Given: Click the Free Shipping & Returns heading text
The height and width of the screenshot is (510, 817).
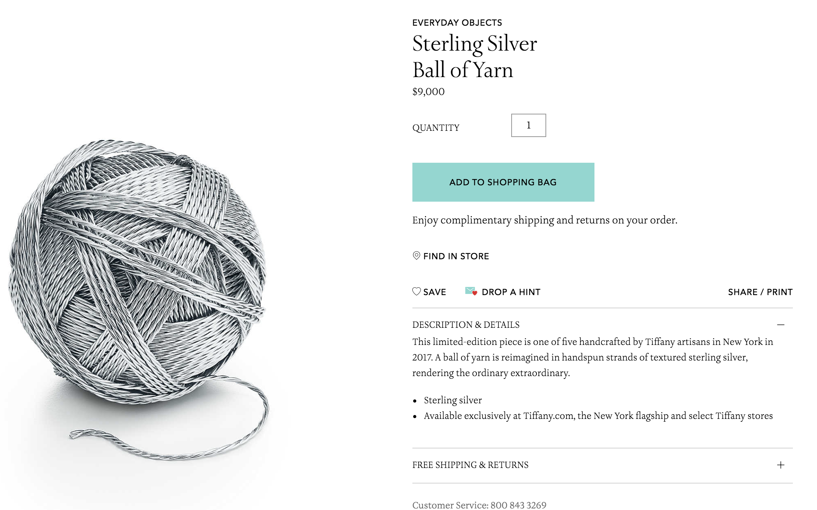Looking at the screenshot, I should (470, 465).
